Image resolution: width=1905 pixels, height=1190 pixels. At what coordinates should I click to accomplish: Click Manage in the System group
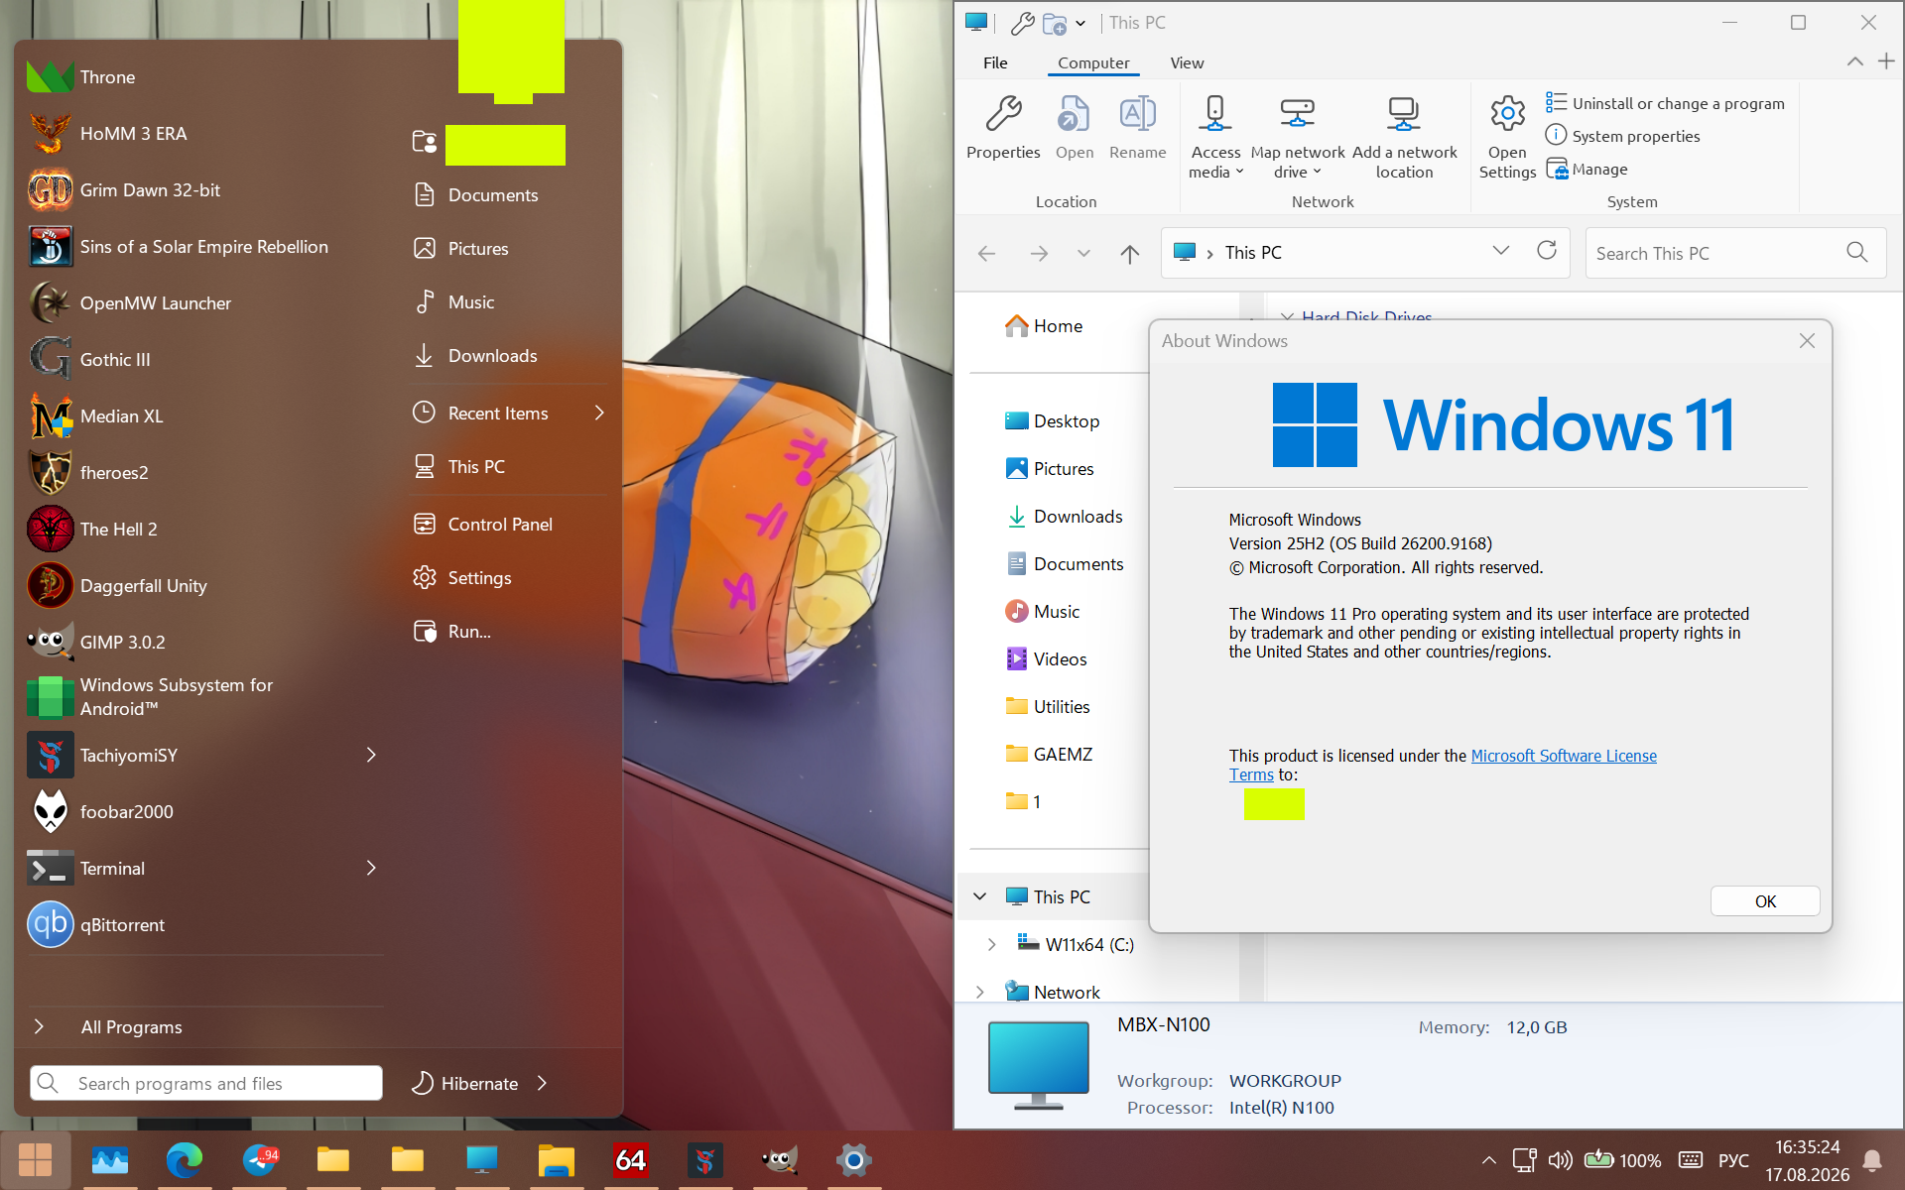click(1587, 170)
